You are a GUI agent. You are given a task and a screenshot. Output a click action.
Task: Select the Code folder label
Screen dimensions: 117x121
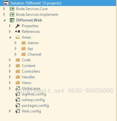click(26, 60)
